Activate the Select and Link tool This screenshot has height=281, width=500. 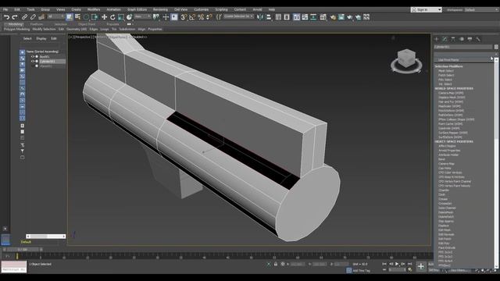[x=24, y=17]
